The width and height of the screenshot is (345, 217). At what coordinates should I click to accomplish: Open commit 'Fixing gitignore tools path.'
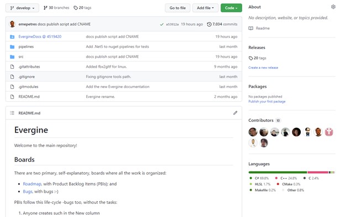[x=108, y=77]
